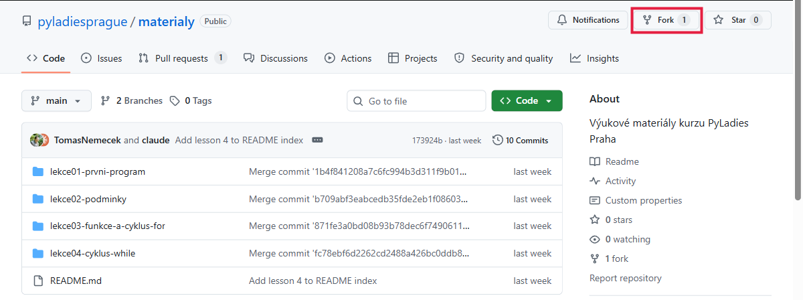Click folder icon of lekce04-cyklus-while
Viewport: 803px width, 300px height.
(37, 253)
